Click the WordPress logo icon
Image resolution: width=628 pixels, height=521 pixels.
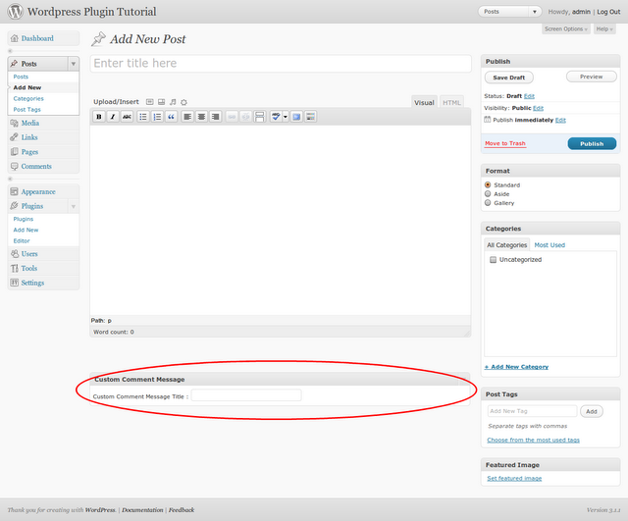tap(15, 11)
